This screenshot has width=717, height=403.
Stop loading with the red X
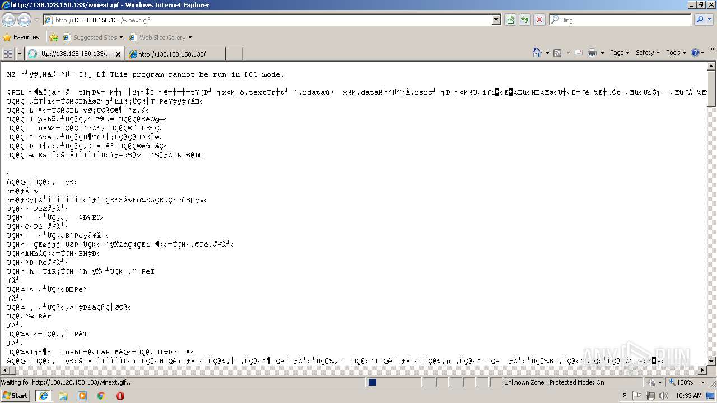point(539,20)
